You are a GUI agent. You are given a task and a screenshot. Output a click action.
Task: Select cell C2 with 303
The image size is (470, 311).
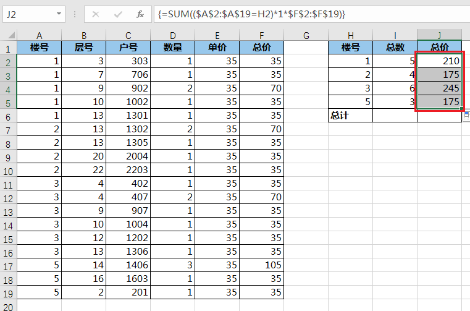128,61
